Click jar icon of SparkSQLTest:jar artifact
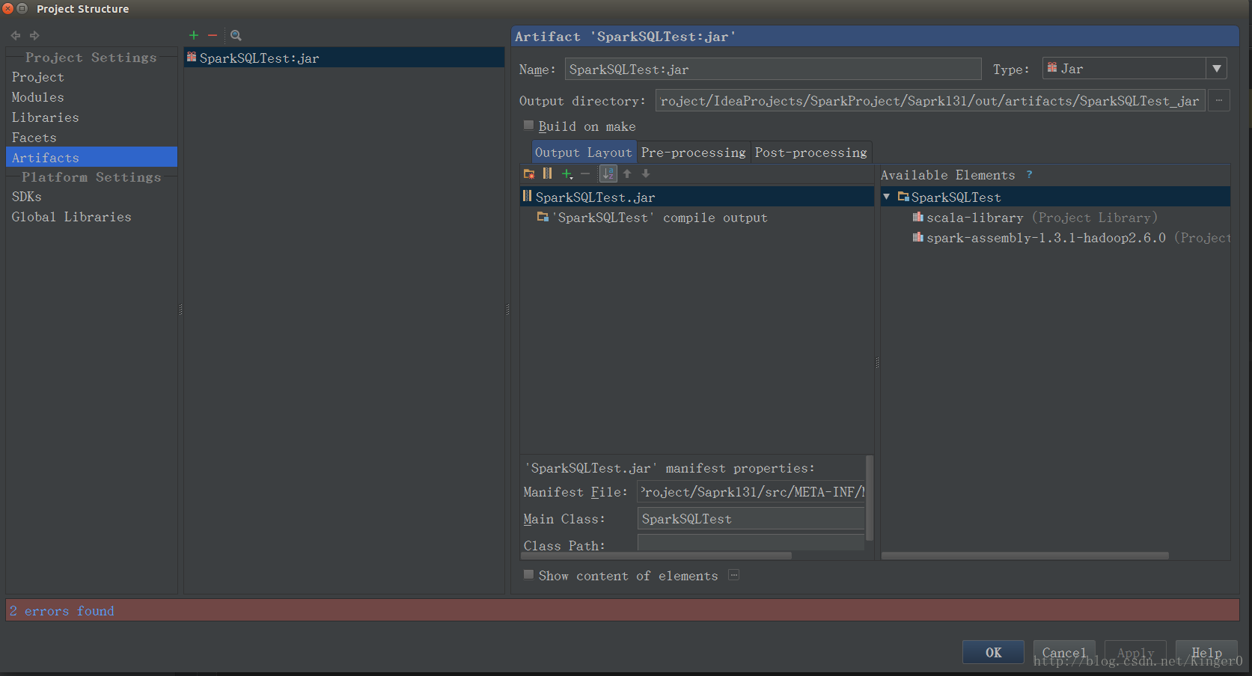The image size is (1252, 676). [x=192, y=58]
